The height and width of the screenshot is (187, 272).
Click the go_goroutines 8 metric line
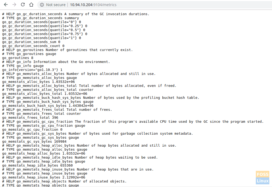click(x=18, y=58)
